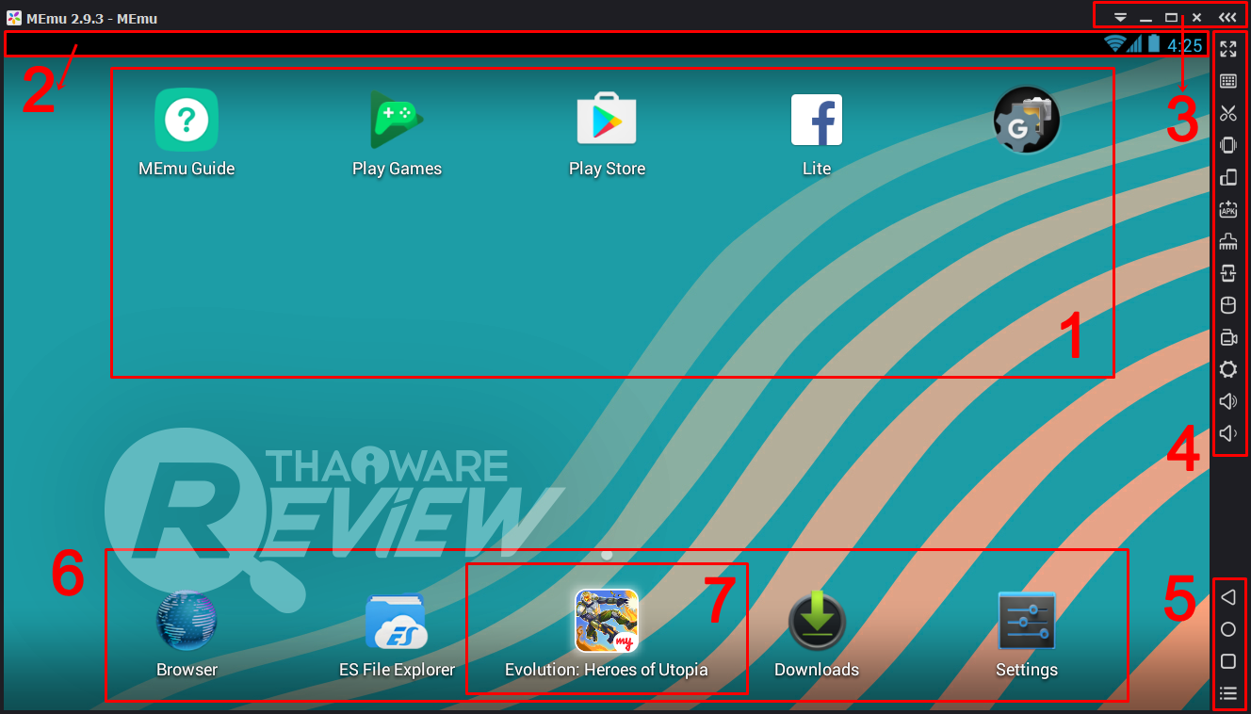This screenshot has width=1251, height=714.
Task: Click the mouse icon in sidebar
Action: [1228, 305]
